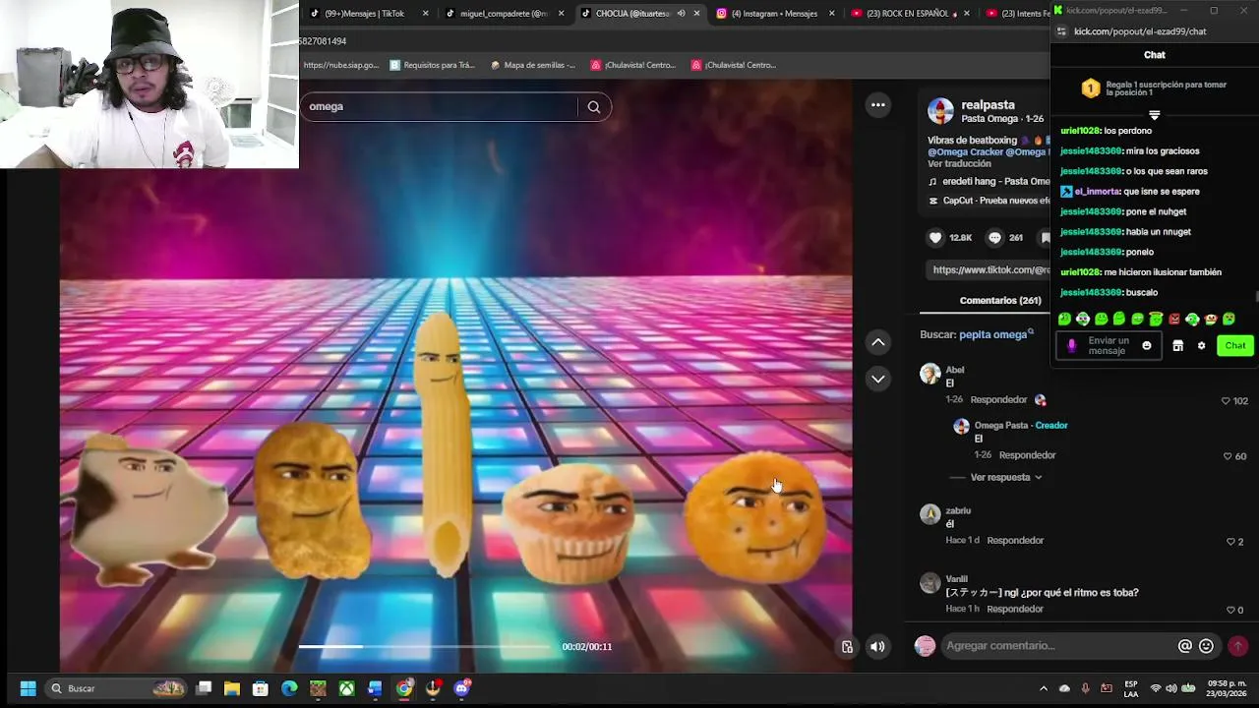Screen dimensions: 1259x708
Task: Collapse Kick chat leaderboard toggle arrow
Action: (x=1155, y=115)
